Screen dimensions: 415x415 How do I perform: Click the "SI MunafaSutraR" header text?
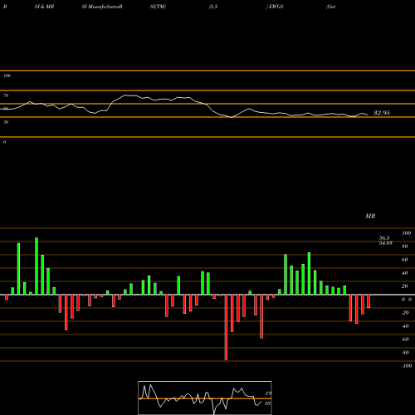[x=102, y=7]
